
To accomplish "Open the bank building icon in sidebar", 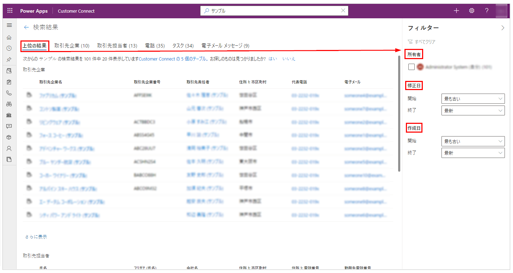I will coord(9,115).
